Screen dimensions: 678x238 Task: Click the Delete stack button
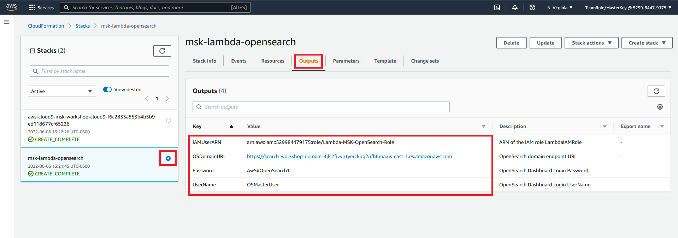(x=511, y=43)
